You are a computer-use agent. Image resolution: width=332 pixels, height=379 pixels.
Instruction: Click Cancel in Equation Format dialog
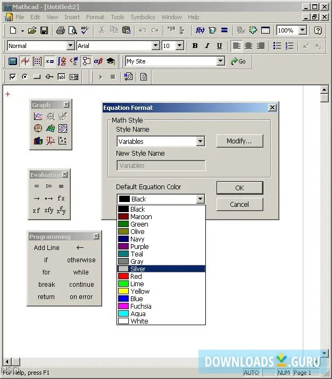tap(239, 205)
